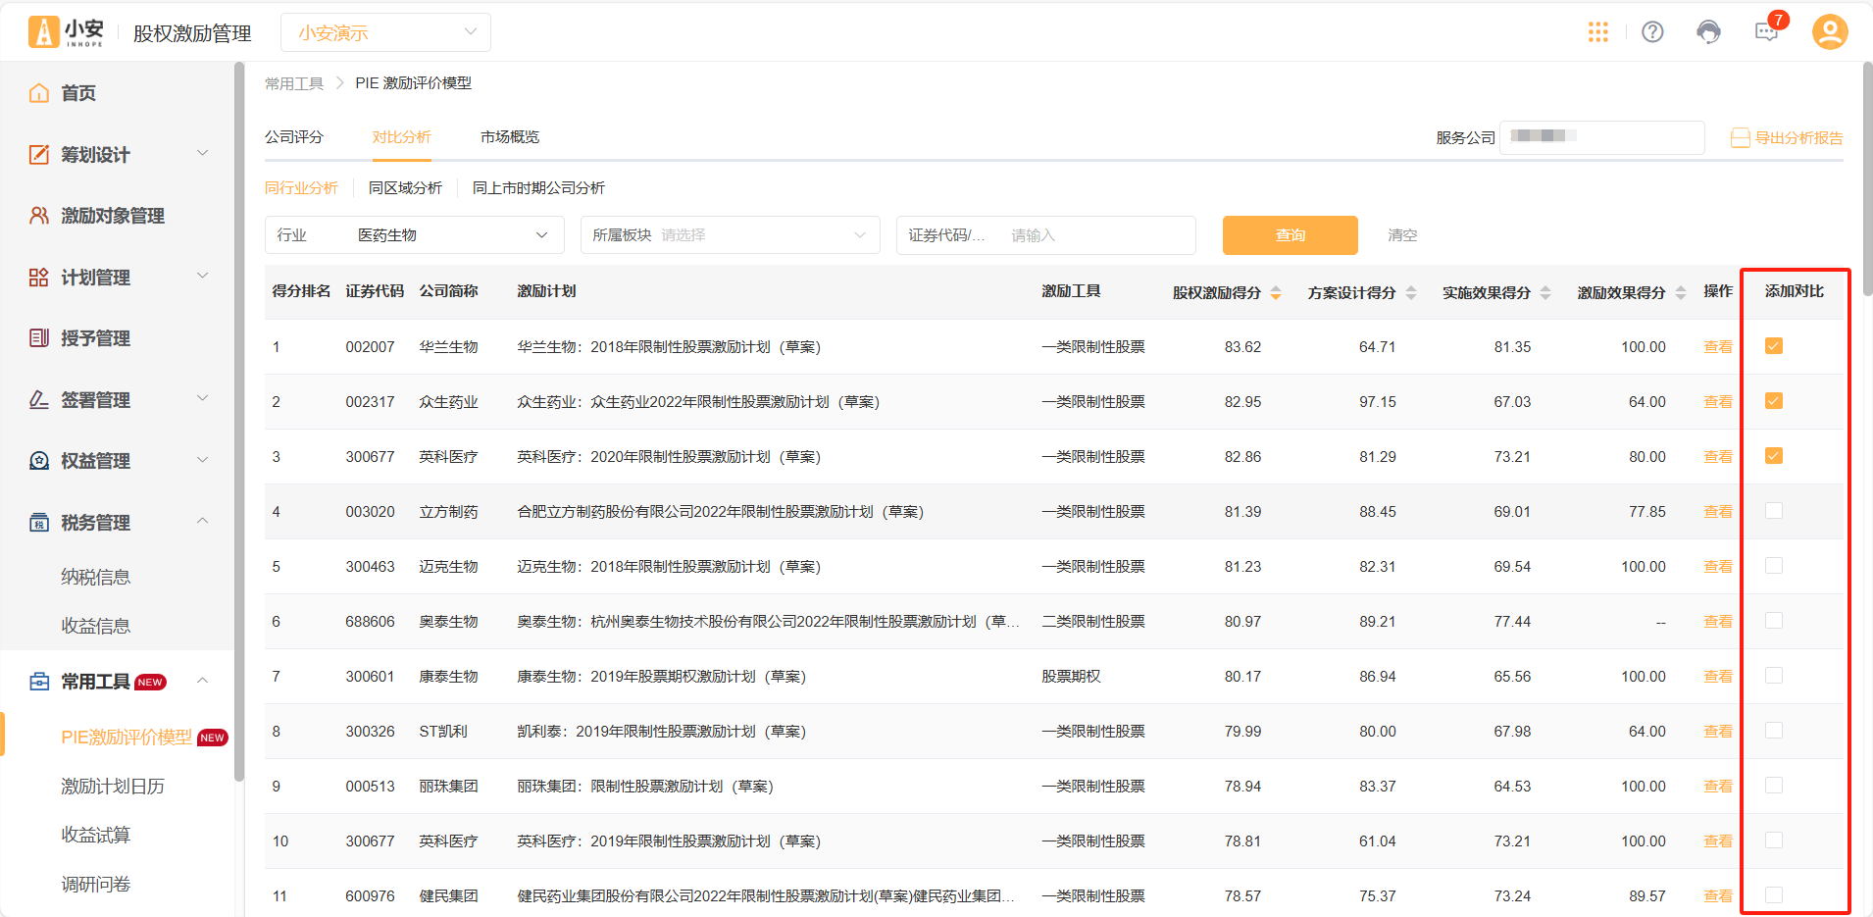
Task: Open messages with 7 notifications
Action: point(1767,31)
